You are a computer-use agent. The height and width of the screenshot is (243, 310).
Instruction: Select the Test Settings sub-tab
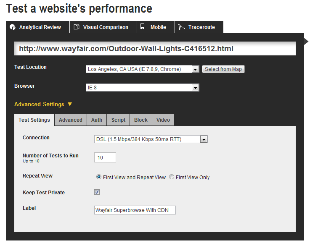34,120
